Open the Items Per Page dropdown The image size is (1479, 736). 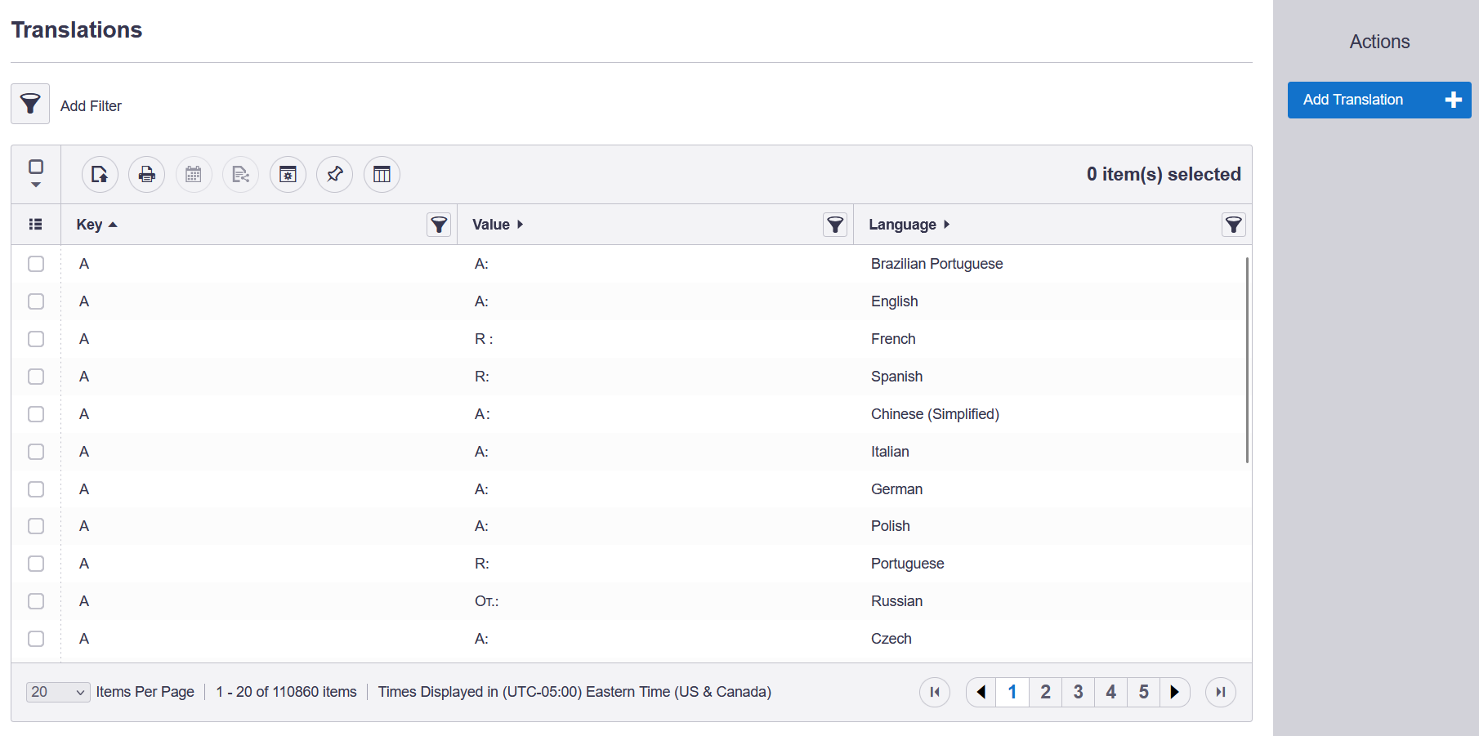coord(58,692)
